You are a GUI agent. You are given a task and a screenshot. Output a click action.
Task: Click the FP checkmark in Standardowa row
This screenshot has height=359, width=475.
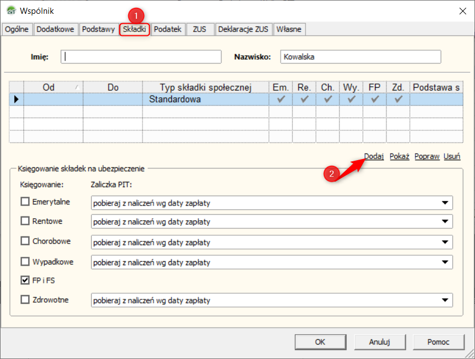click(375, 99)
